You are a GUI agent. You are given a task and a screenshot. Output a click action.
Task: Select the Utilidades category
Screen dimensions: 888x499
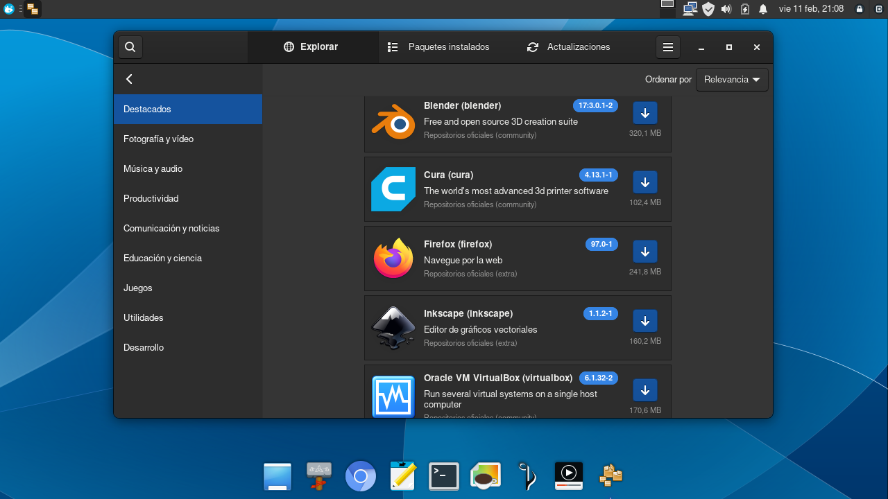[x=188, y=318]
